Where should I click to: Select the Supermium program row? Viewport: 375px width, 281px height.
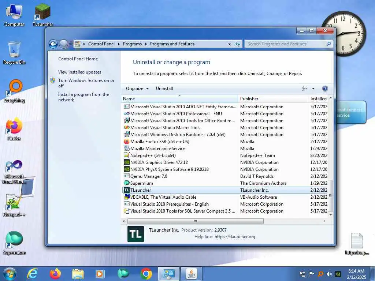225,183
